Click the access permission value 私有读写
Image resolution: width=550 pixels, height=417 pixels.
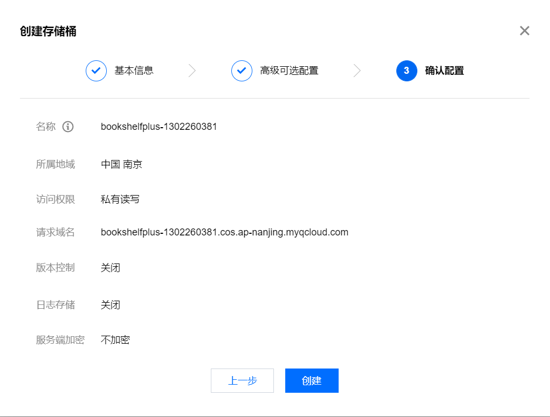(x=120, y=199)
